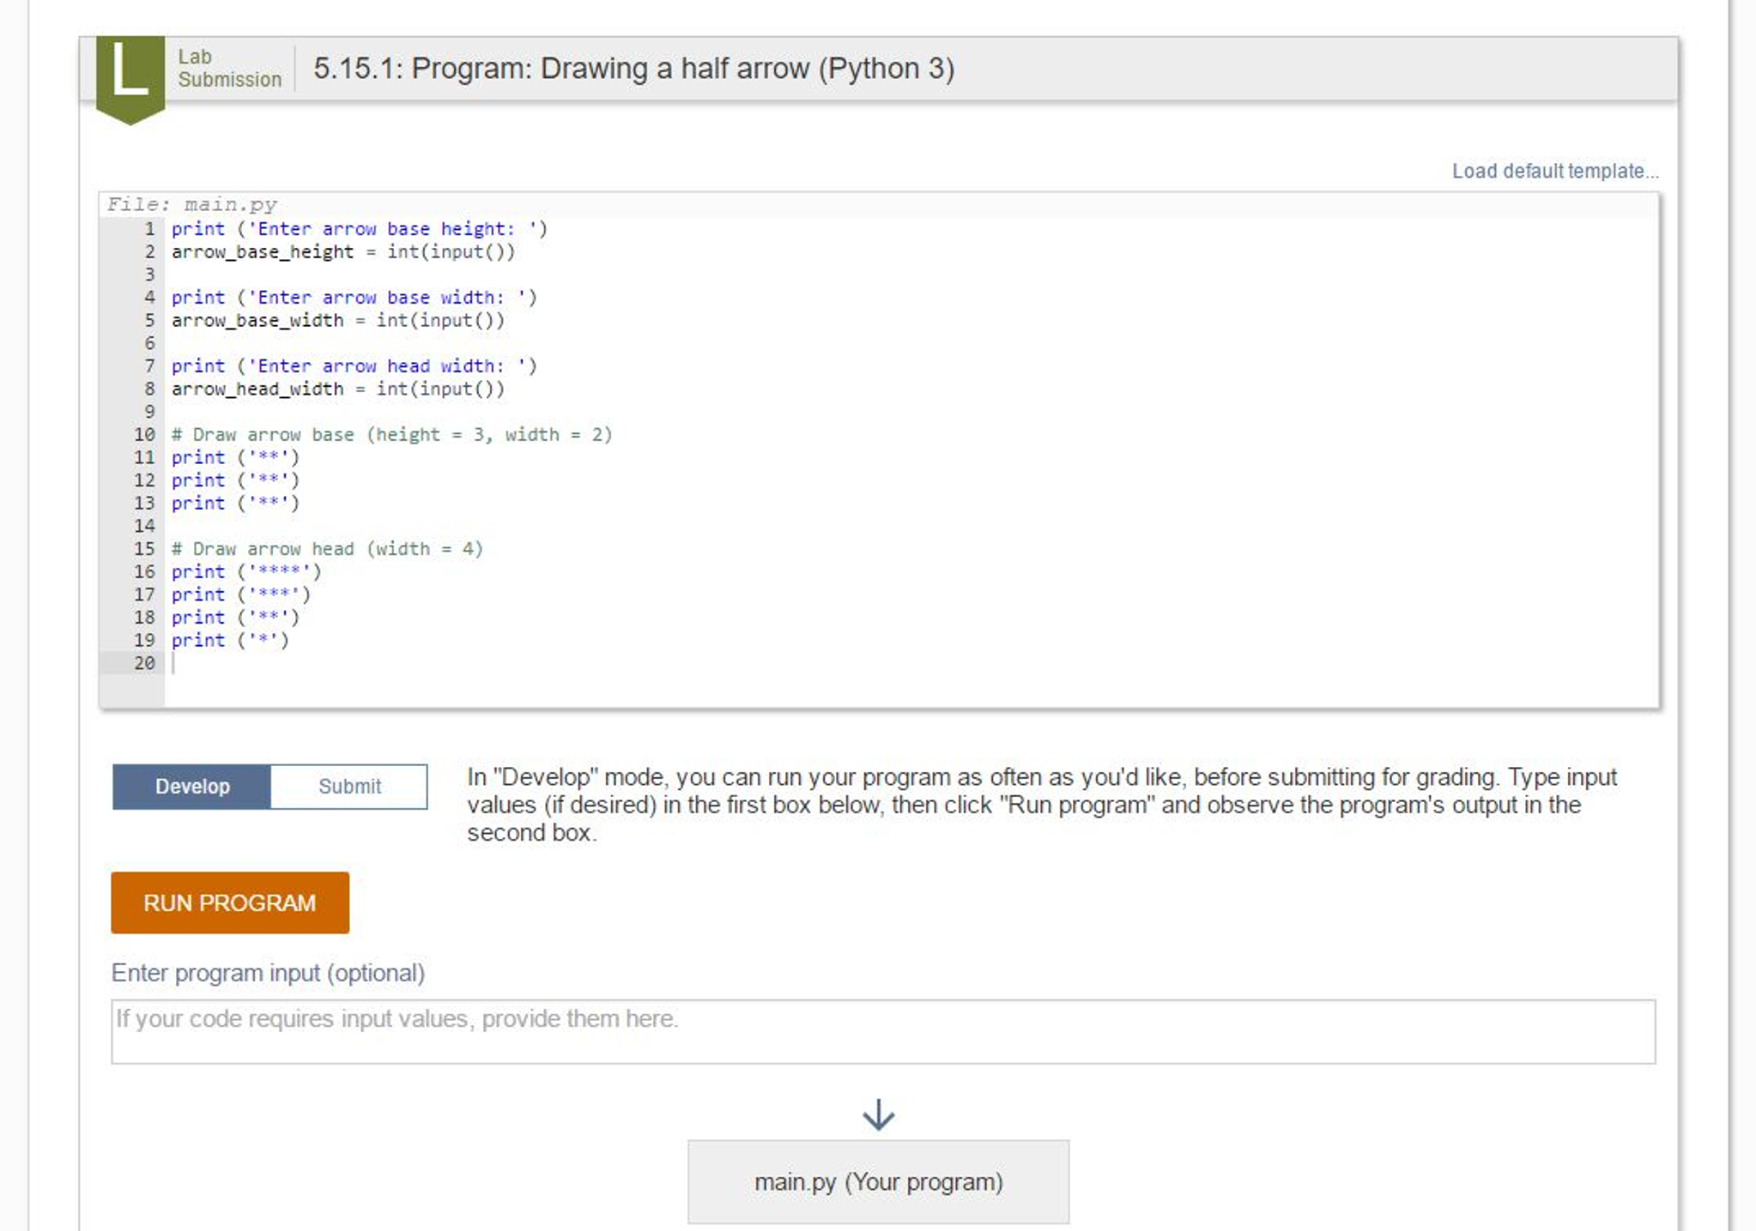Click the green Lab Submission badge icon

coord(130,79)
